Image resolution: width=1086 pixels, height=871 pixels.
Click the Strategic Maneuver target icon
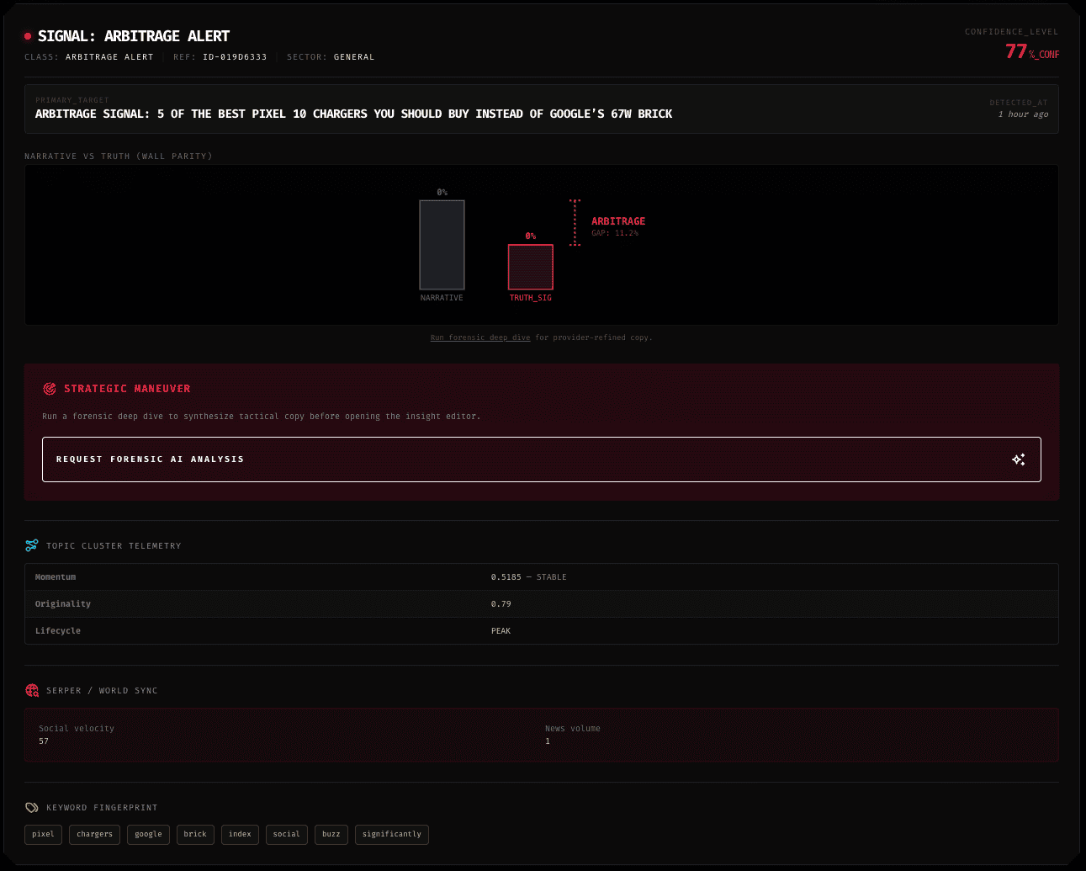(50, 389)
